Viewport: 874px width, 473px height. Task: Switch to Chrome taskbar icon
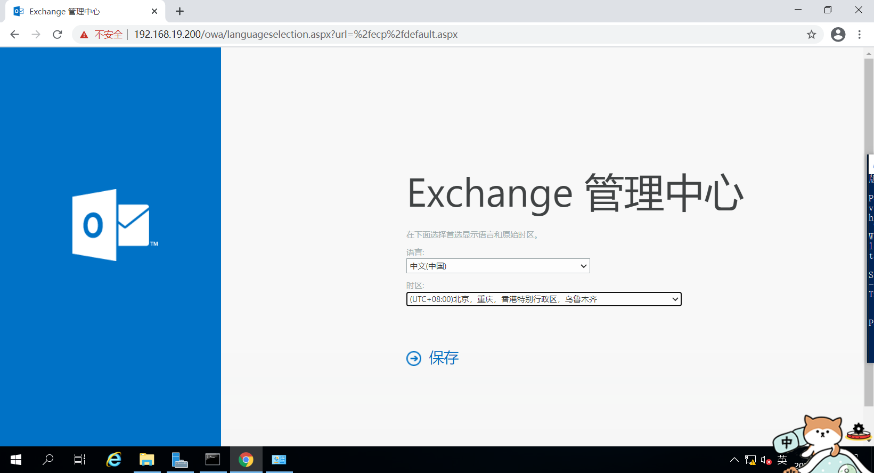pyautogui.click(x=246, y=460)
